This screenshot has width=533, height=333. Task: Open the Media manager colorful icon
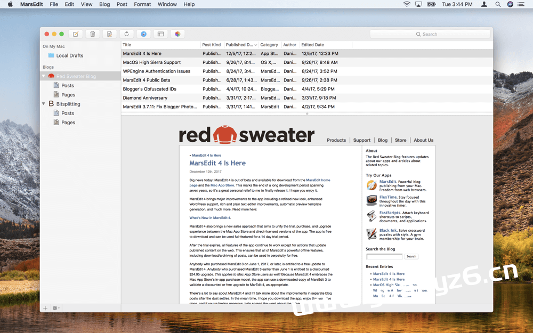click(177, 34)
